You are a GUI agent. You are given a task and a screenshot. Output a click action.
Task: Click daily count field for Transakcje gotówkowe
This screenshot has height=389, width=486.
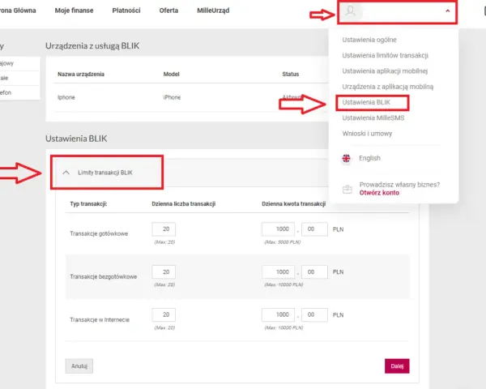[x=164, y=229]
